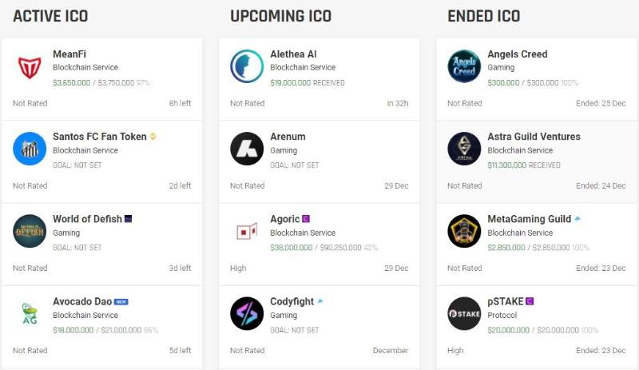
Task: Click the yellow badge beside Santos FC
Action: (x=153, y=137)
